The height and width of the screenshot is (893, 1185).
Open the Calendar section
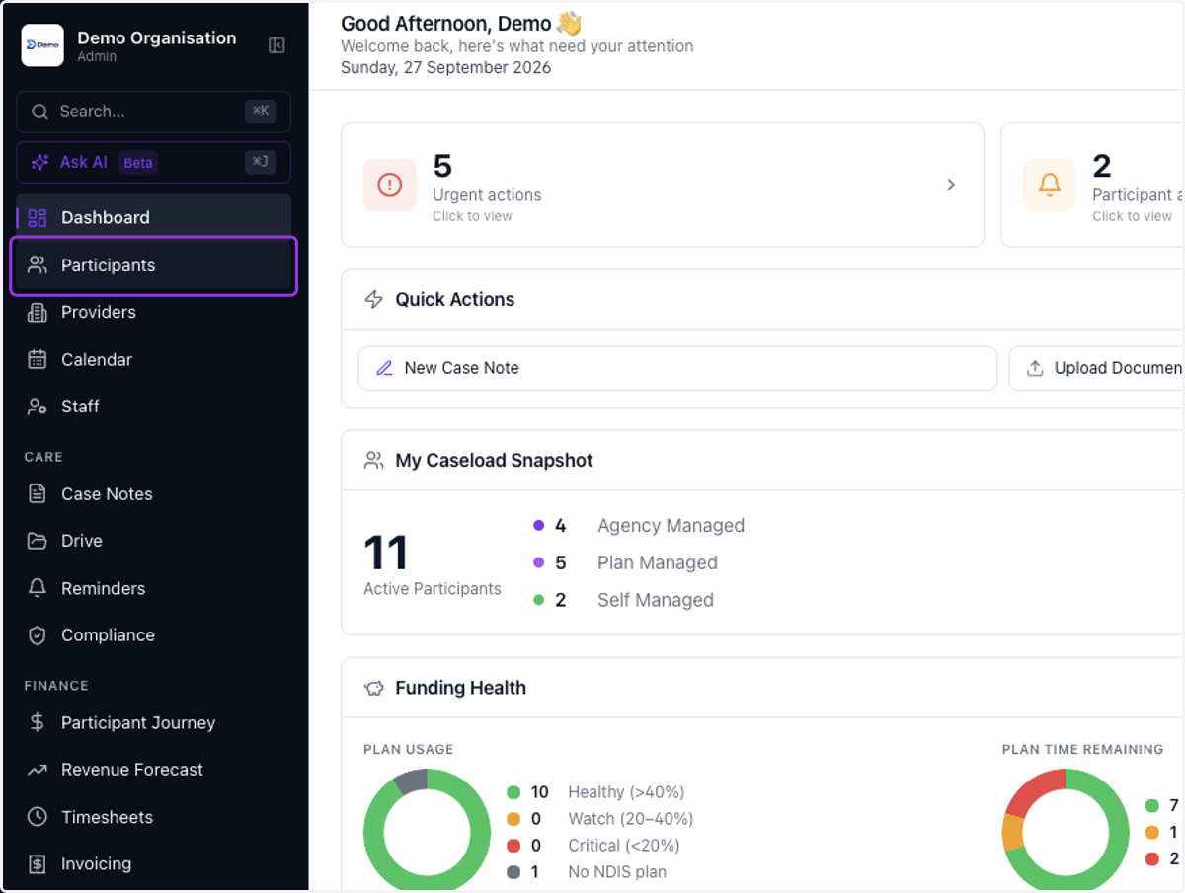[153, 359]
